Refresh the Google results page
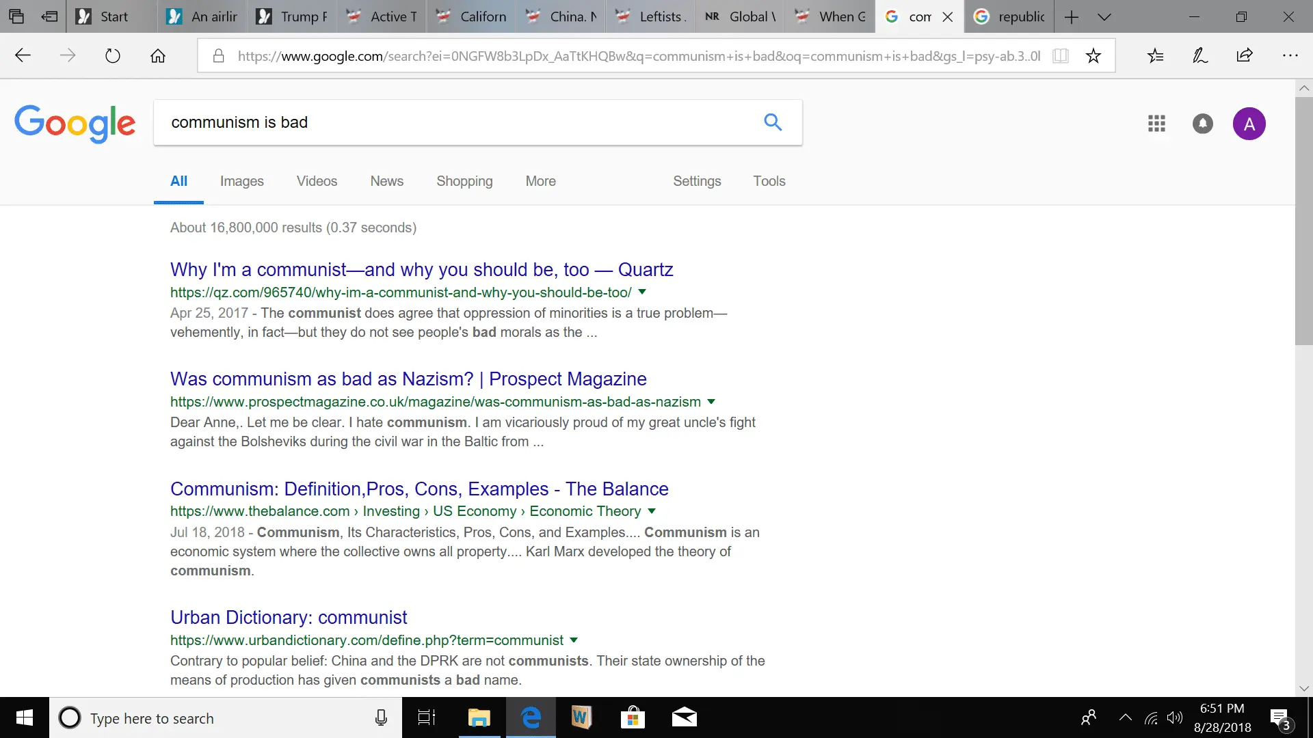 pos(113,55)
